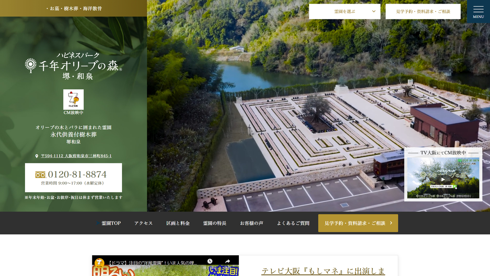Image resolution: width=490 pixels, height=276 pixels.
Task: Open the テレビ大阪『もしマネ』に出演しま headline link
Action: [323, 271]
